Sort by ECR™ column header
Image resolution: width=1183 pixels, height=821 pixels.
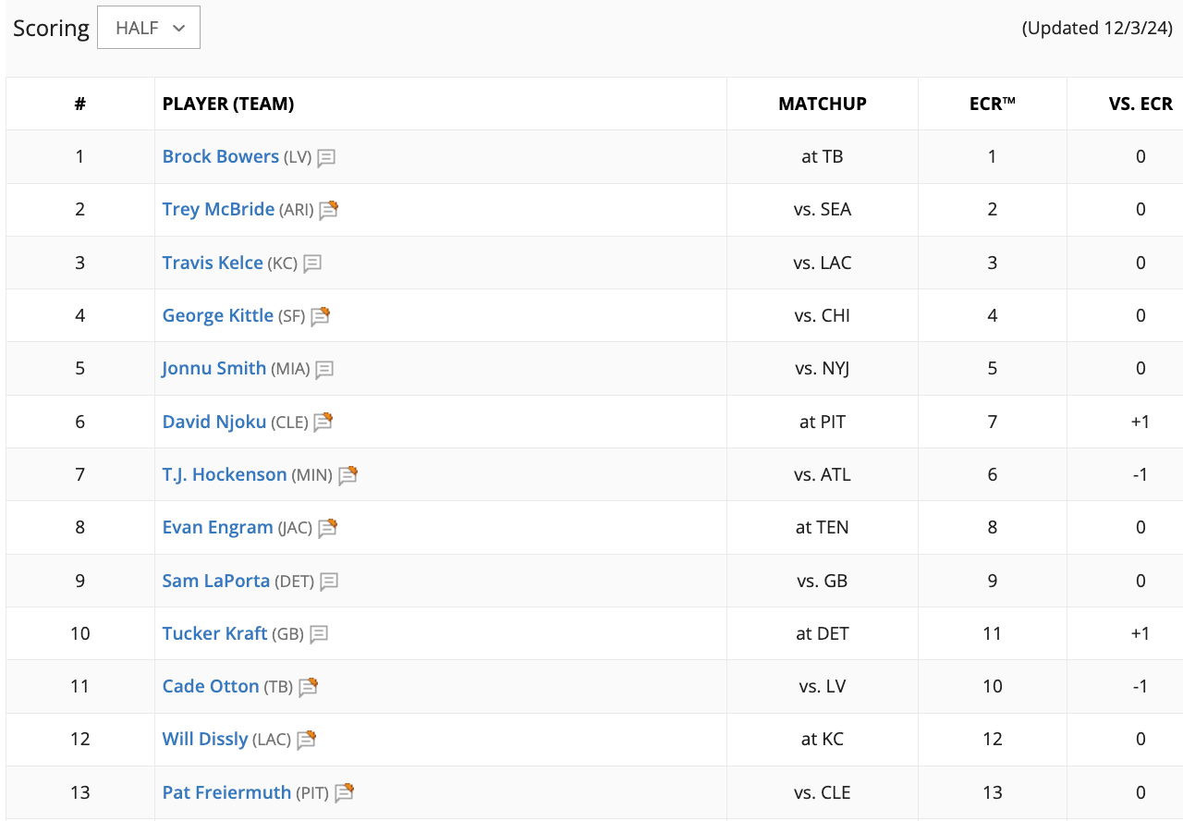993,104
